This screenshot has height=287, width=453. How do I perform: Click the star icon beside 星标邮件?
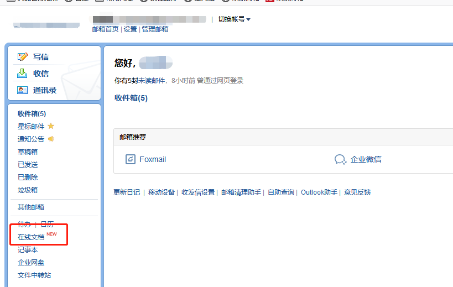tap(51, 126)
